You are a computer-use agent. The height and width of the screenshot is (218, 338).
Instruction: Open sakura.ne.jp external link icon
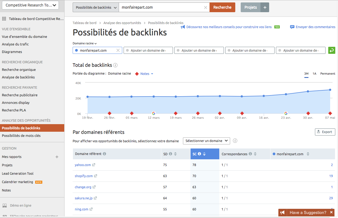coord(95,198)
